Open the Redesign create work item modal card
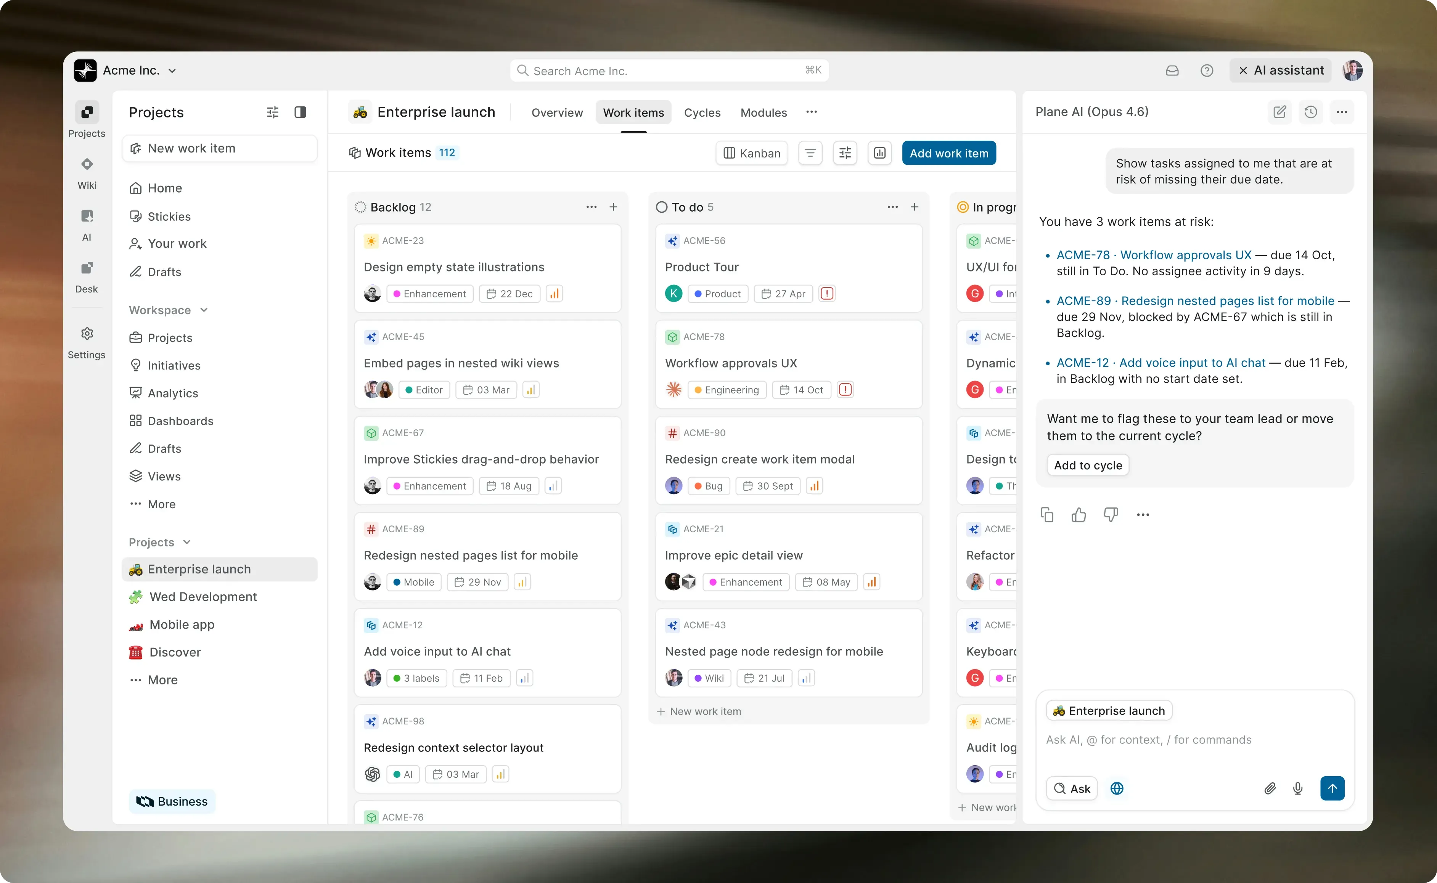 click(x=789, y=459)
